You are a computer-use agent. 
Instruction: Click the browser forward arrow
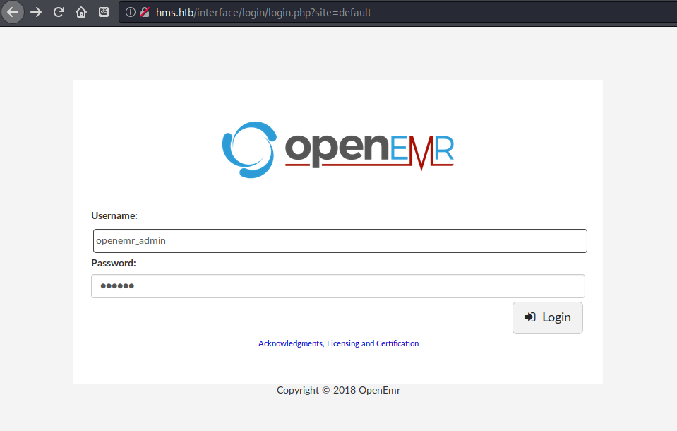pyautogui.click(x=36, y=12)
